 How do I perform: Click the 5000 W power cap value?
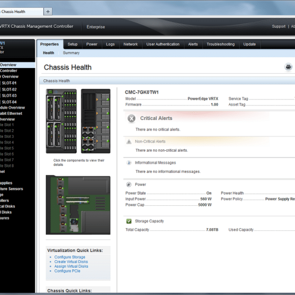[x=205, y=205]
